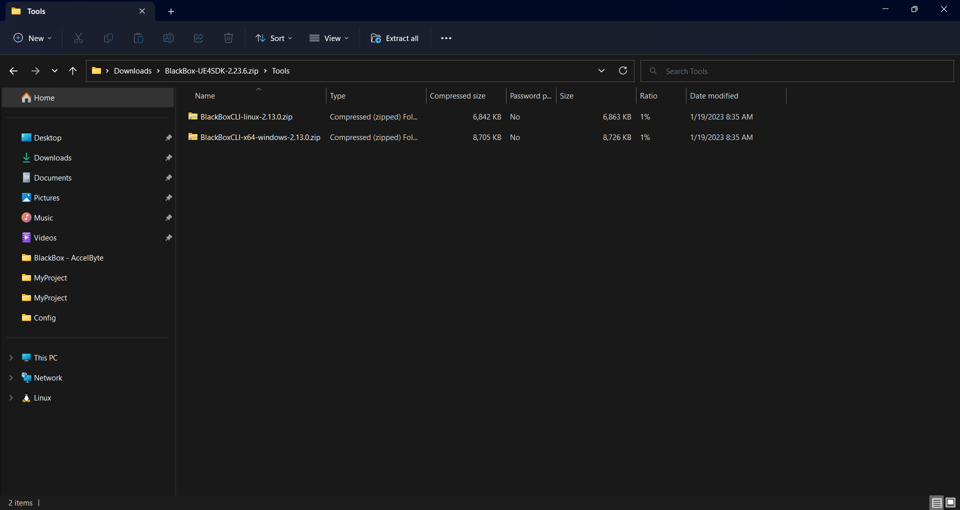This screenshot has height=510, width=960.
Task: Click the BlackBoxCLI-linux zip file icon
Action: click(193, 116)
